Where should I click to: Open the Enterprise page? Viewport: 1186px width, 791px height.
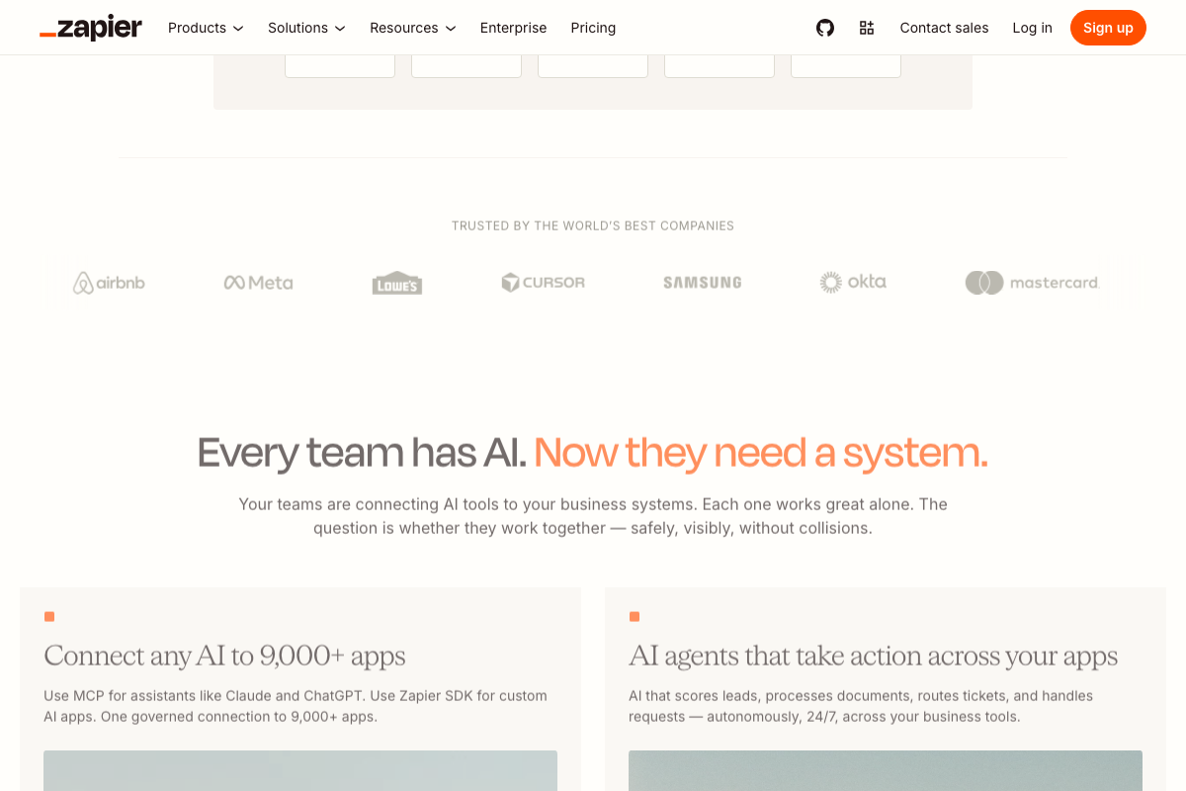513,28
